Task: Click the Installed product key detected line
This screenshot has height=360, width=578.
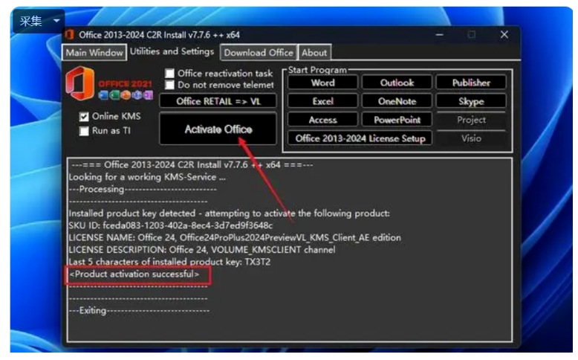Action: [229, 213]
